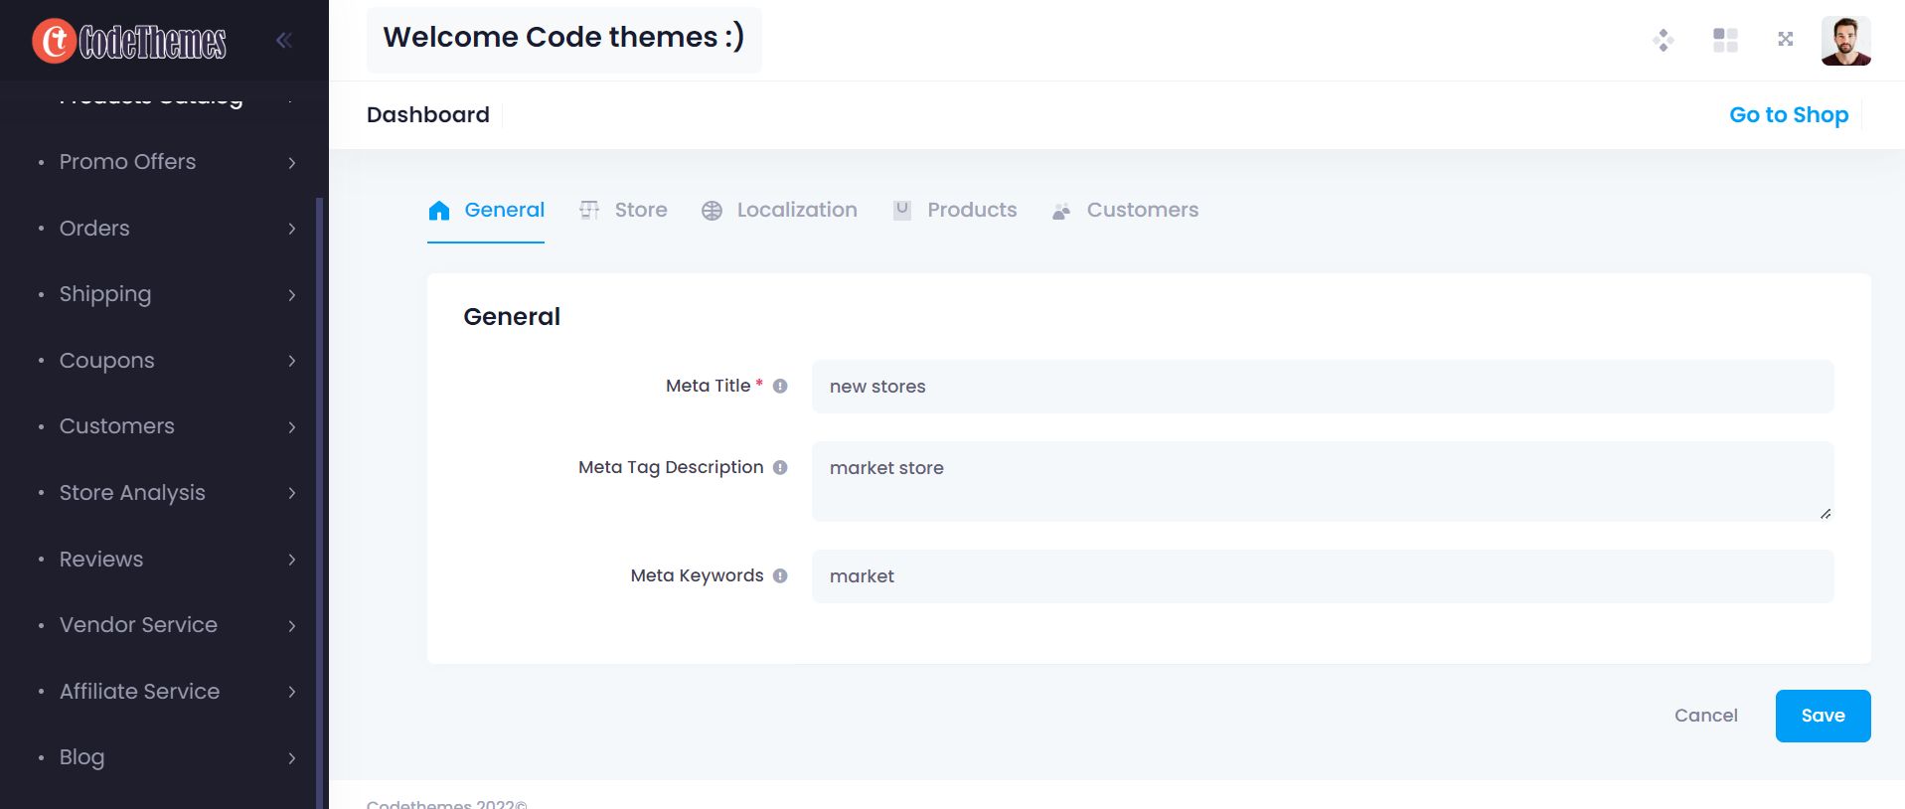Image resolution: width=1905 pixels, height=809 pixels.
Task: Click the Meta Tag Description info icon
Action: click(x=780, y=467)
